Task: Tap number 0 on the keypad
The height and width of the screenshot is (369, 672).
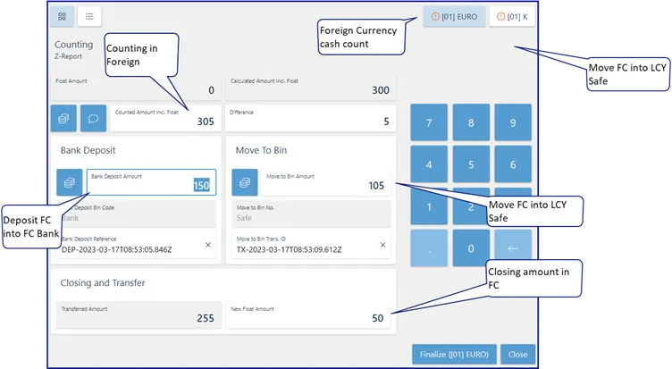Action: (471, 248)
